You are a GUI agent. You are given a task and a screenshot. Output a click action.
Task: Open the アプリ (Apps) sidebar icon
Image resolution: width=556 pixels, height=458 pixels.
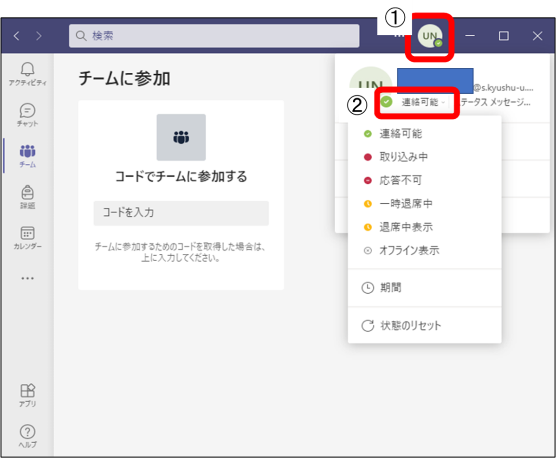click(x=27, y=394)
